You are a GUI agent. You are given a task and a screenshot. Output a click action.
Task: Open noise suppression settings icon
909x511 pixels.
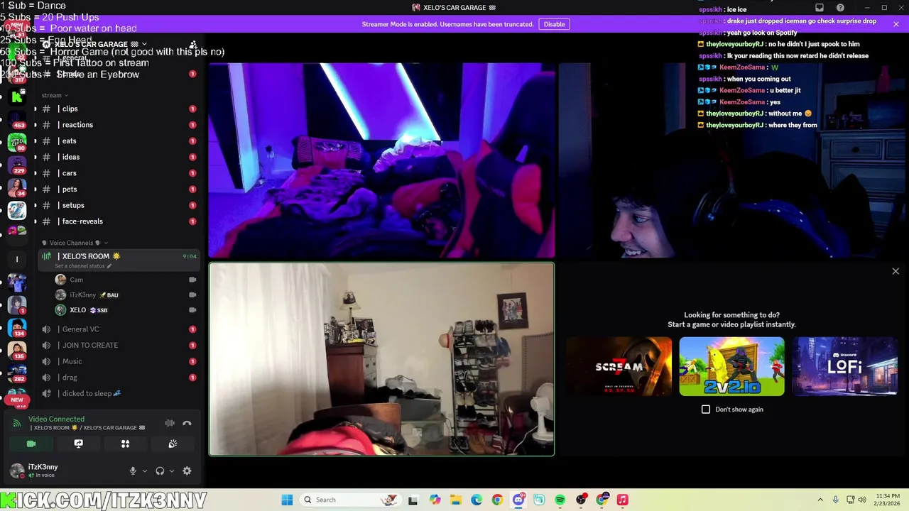[170, 423]
